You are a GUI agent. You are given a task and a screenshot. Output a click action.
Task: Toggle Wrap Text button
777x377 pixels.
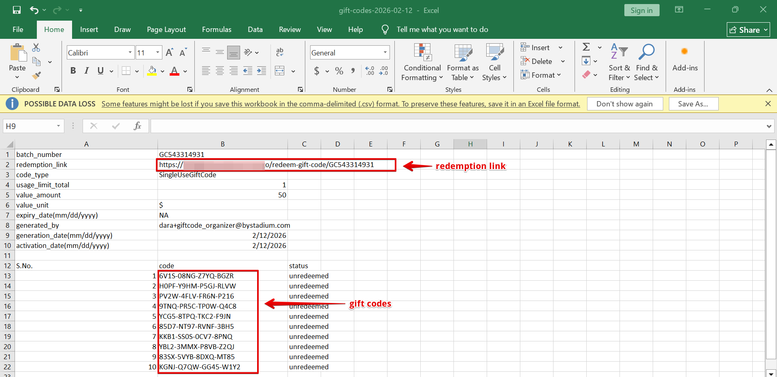point(280,52)
